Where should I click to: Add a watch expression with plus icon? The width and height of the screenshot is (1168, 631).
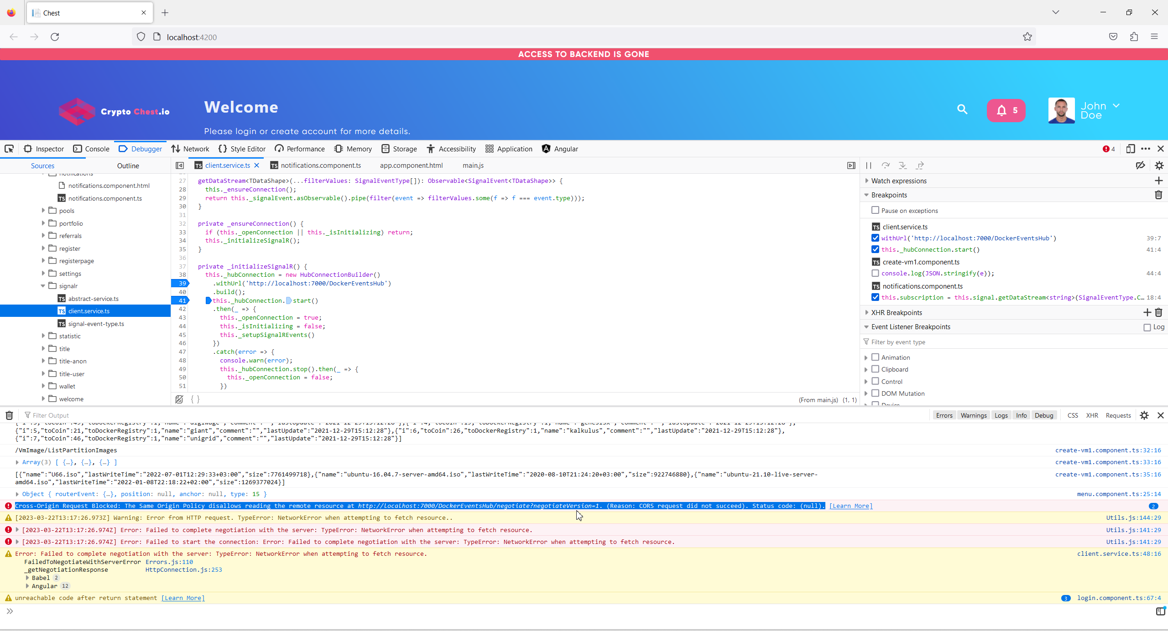tap(1158, 181)
